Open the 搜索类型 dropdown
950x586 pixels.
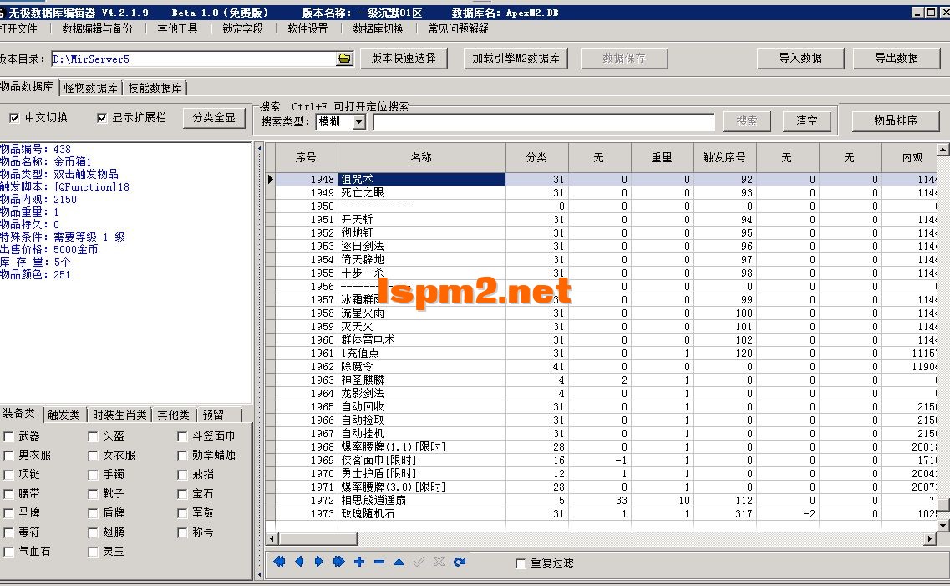tap(359, 122)
